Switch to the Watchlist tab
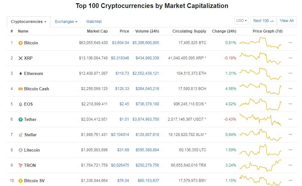 94,22
